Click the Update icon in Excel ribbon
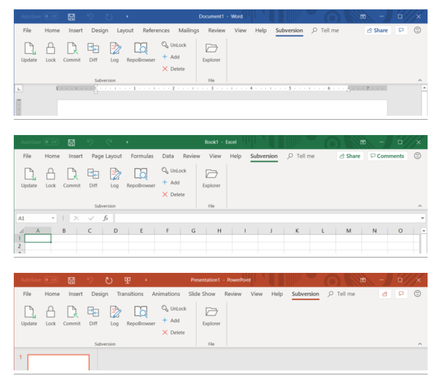The image size is (448, 382). (29, 177)
